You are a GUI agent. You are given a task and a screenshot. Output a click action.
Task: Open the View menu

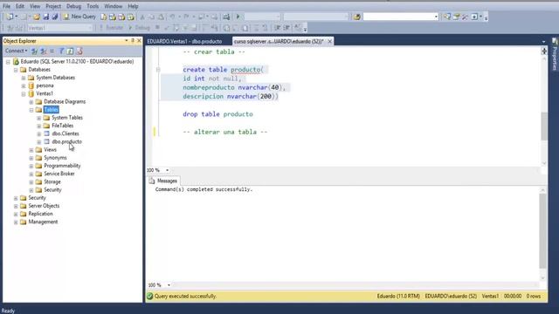click(x=35, y=6)
